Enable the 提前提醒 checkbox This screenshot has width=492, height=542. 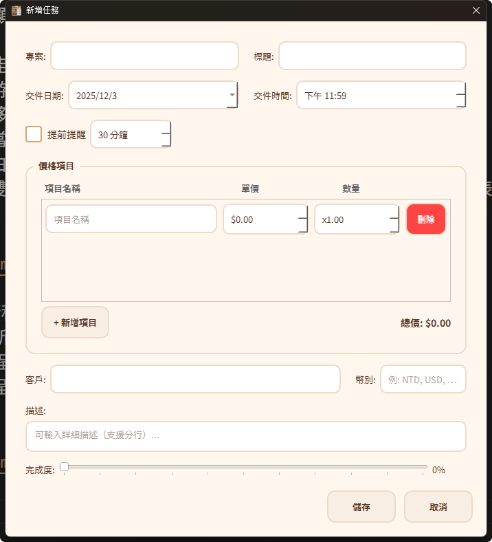pyautogui.click(x=34, y=134)
